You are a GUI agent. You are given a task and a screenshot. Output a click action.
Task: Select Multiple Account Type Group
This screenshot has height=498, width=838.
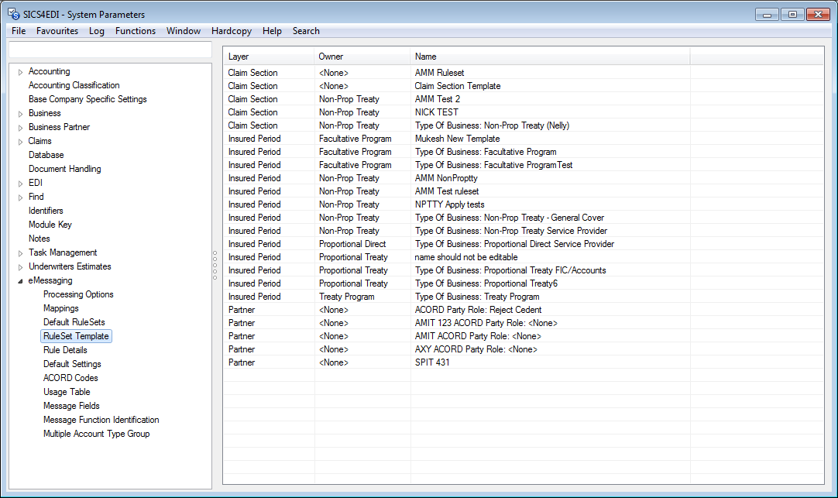[x=96, y=434]
